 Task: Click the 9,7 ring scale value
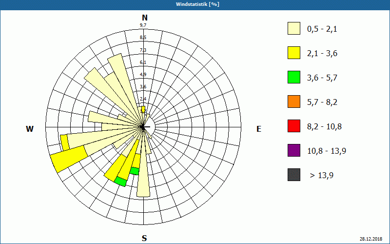coord(143,25)
